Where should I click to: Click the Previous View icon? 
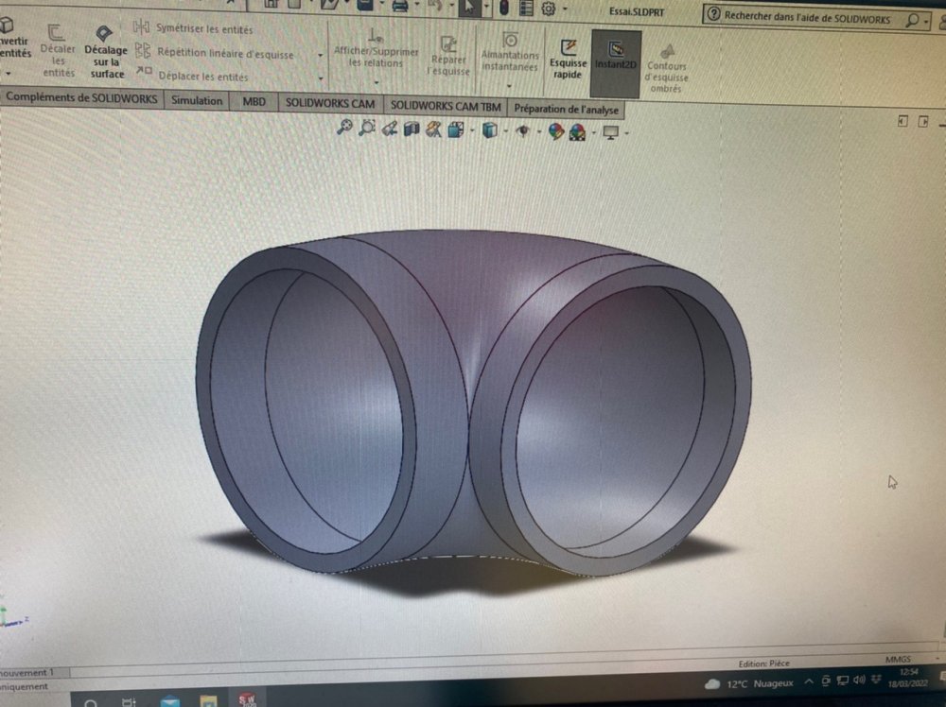click(389, 129)
